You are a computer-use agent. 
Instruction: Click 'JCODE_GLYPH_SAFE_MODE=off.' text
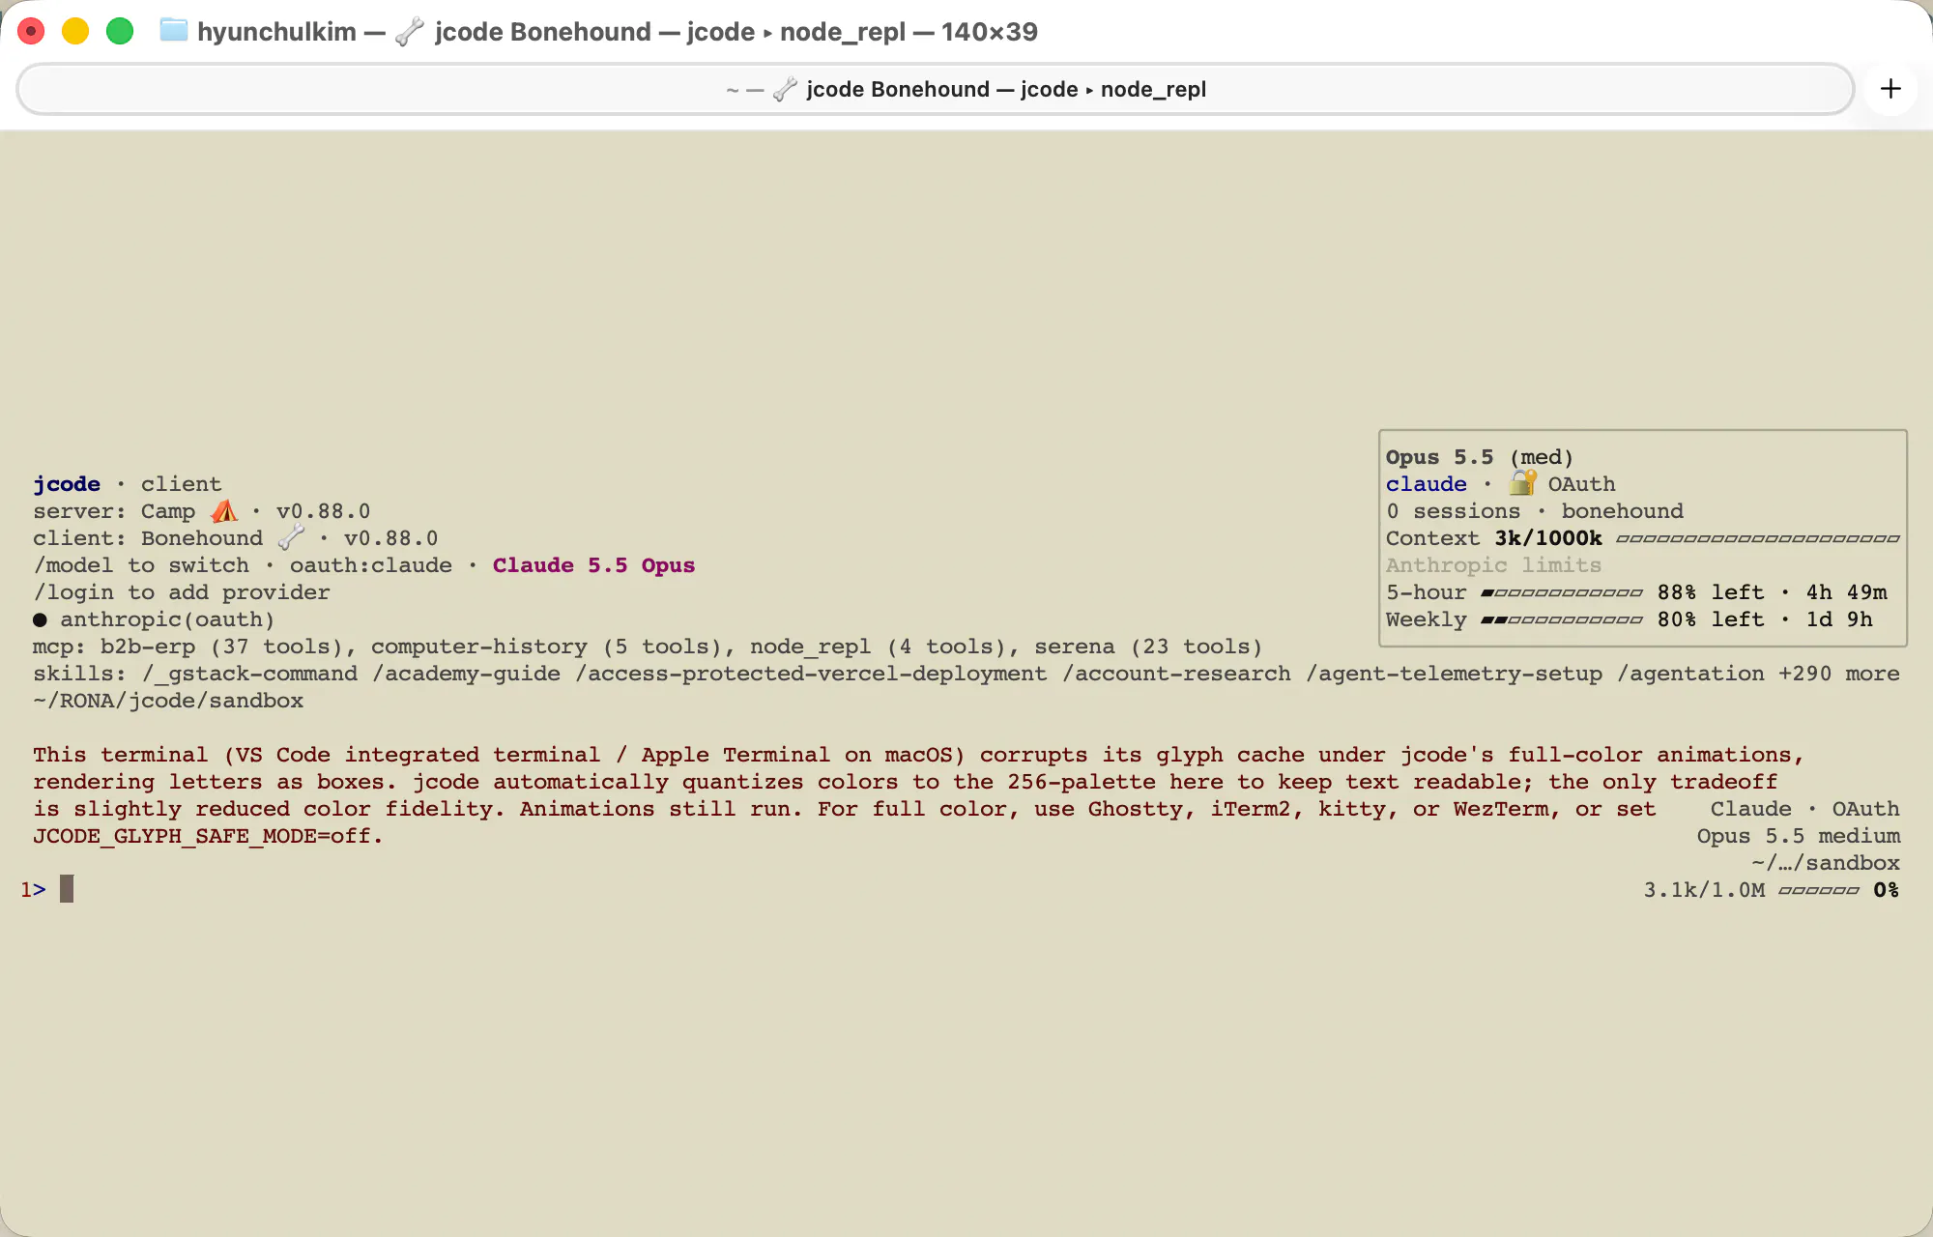pos(208,836)
